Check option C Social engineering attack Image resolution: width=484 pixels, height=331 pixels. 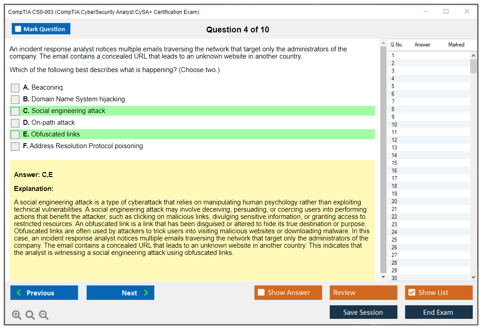15,111
